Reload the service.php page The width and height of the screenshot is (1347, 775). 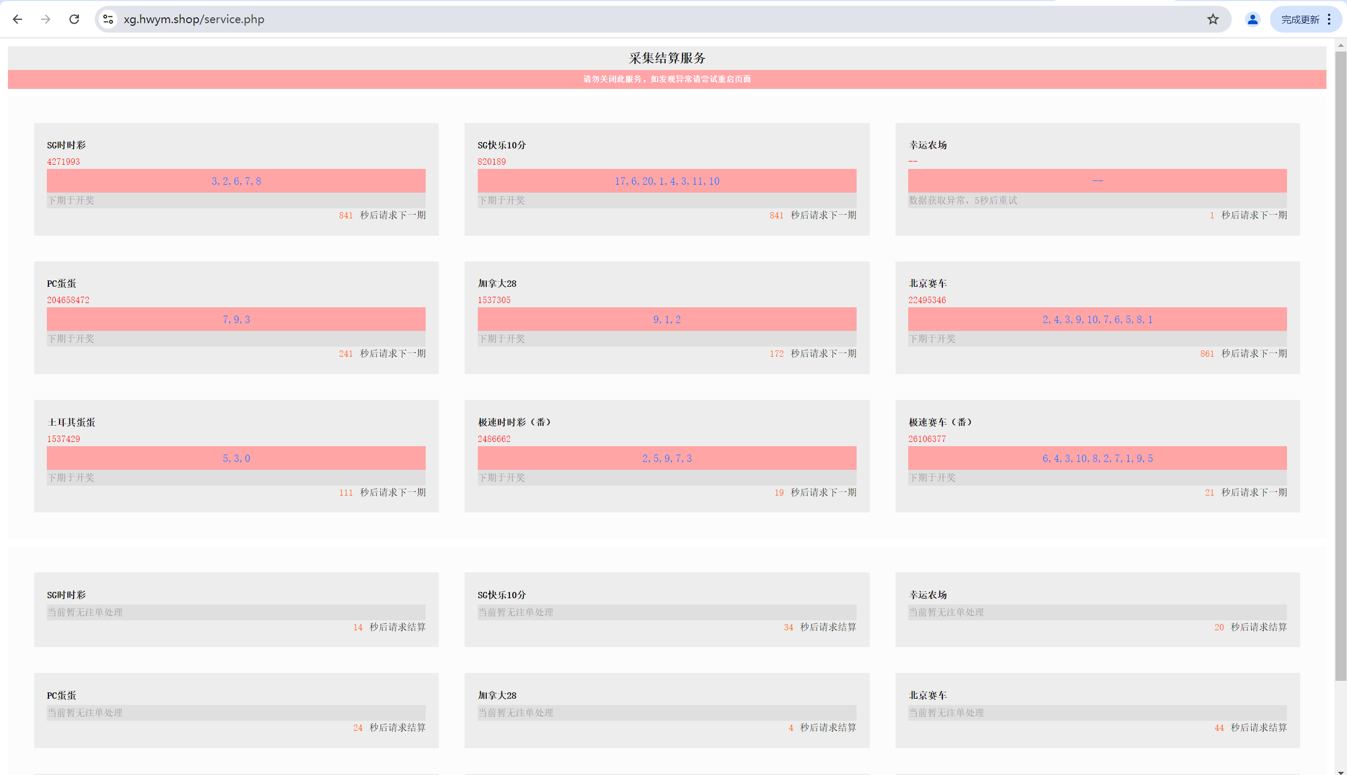pos(75,19)
